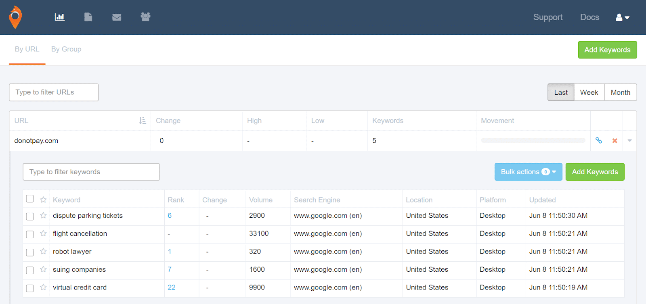The height and width of the screenshot is (304, 646).
Task: Select the Last time range
Action: [x=561, y=92]
